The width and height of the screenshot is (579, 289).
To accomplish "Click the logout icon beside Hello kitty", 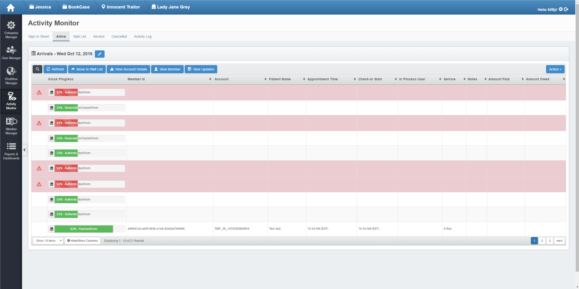I will pos(566,9).
